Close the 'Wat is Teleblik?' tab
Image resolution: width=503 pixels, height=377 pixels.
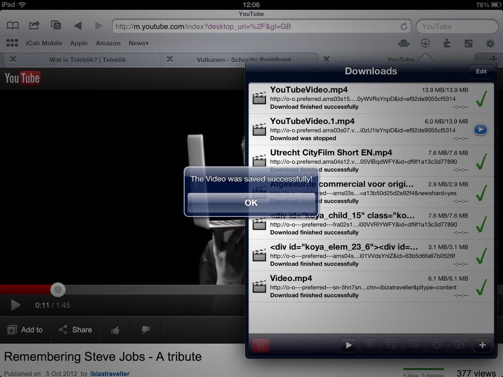[x=13, y=59]
